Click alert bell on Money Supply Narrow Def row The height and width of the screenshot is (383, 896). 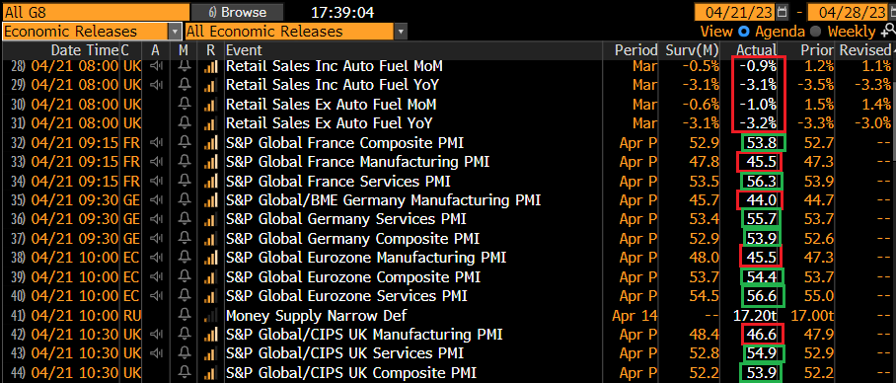click(185, 316)
